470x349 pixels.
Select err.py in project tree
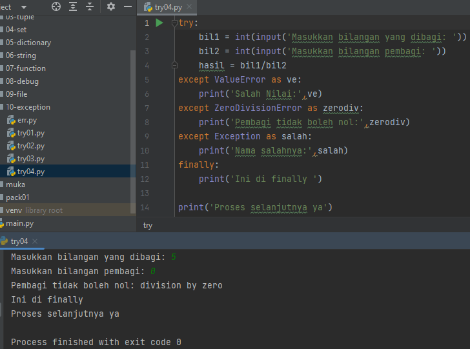point(27,120)
